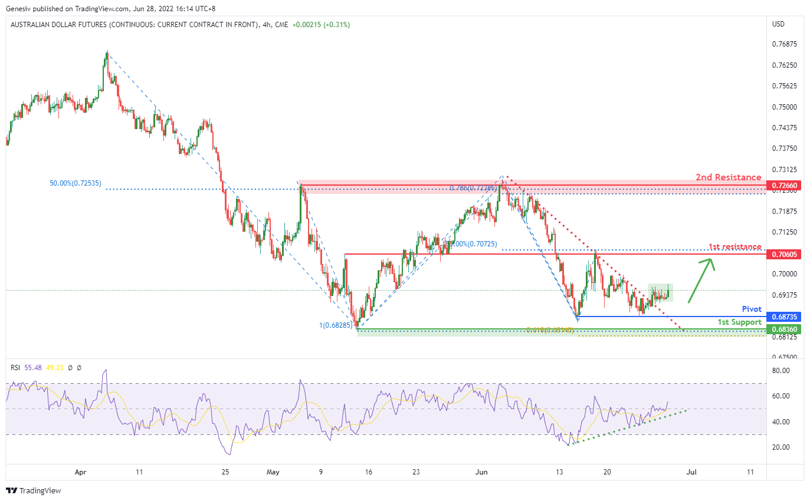810x501 pixels.
Task: Click the 60.00 level on the RSI axis
Action: 781,396
